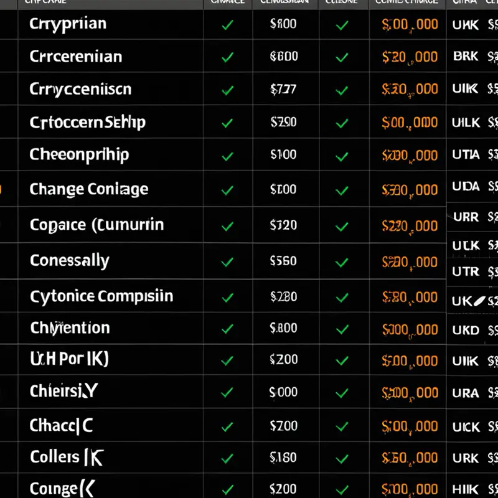Toggle the second checkmark in Colleis IK row
Screen dimensions: 498x498
pyautogui.click(x=342, y=459)
